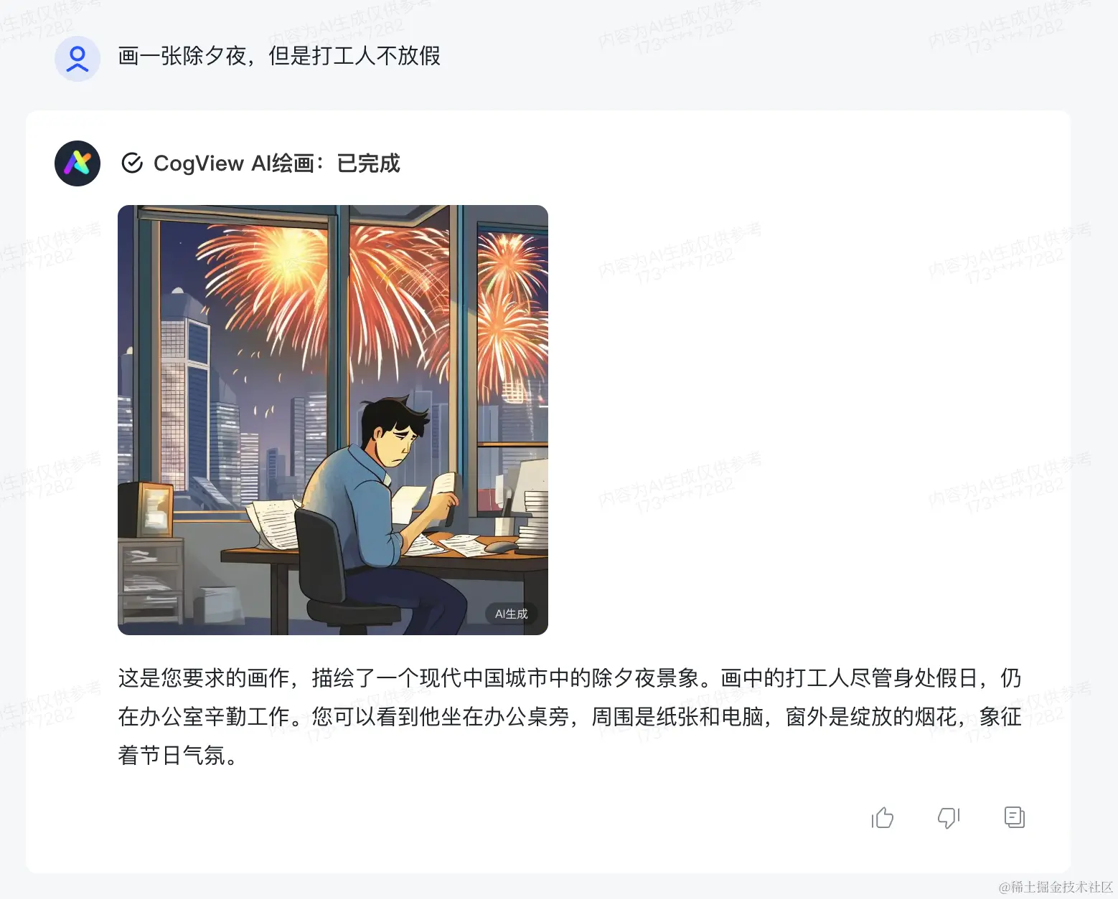
Task: Click the 已完成 status text
Action: (x=368, y=163)
